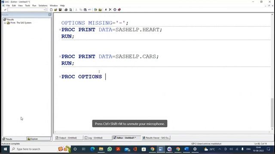Click the SAS application icon on taskbar
Screen dimensions: 275x154
click(161, 149)
